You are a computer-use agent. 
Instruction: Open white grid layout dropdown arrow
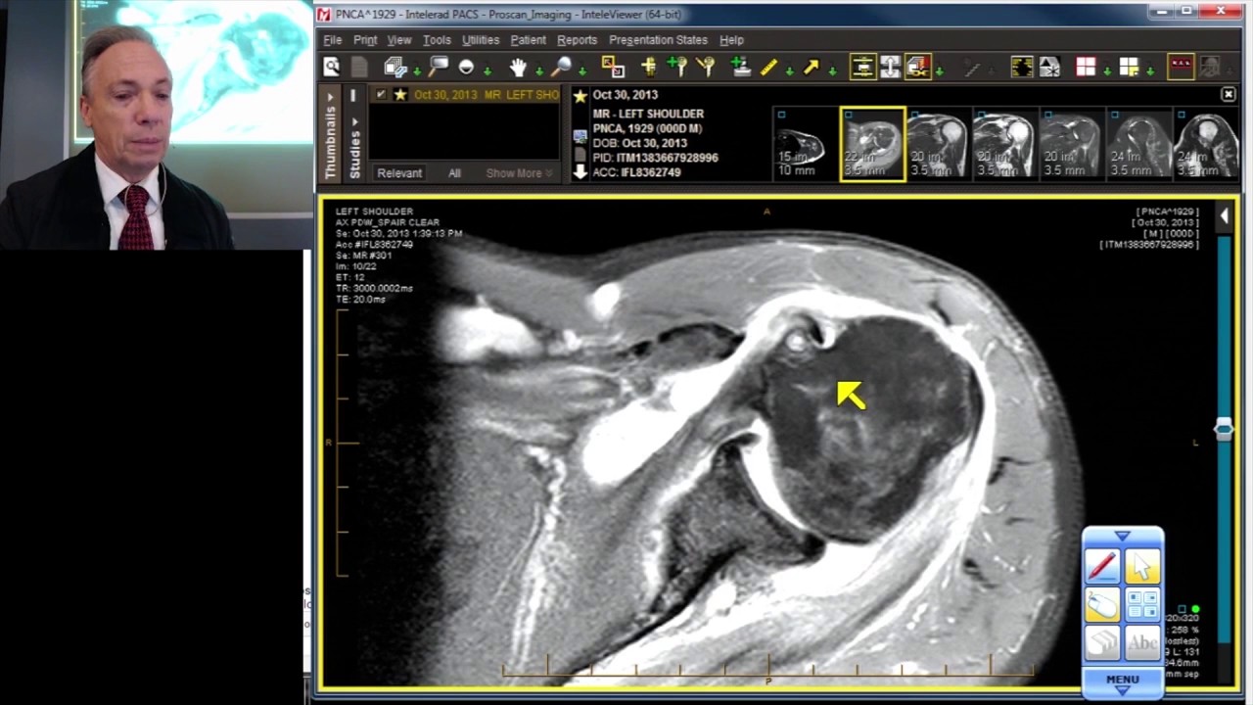coord(1150,71)
